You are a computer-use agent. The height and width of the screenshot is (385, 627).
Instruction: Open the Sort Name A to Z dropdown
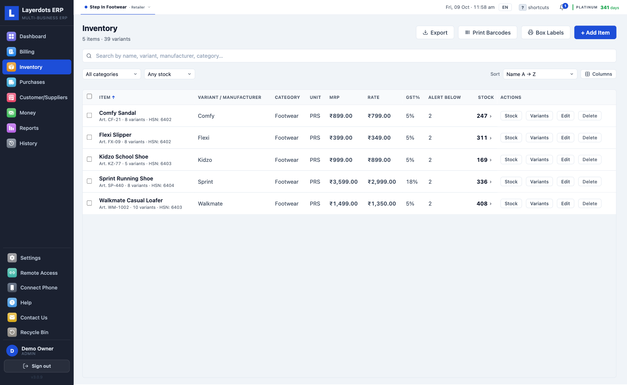coord(540,74)
